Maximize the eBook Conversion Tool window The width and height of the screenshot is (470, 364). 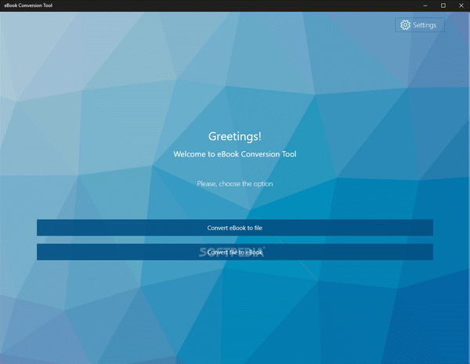(x=443, y=5)
